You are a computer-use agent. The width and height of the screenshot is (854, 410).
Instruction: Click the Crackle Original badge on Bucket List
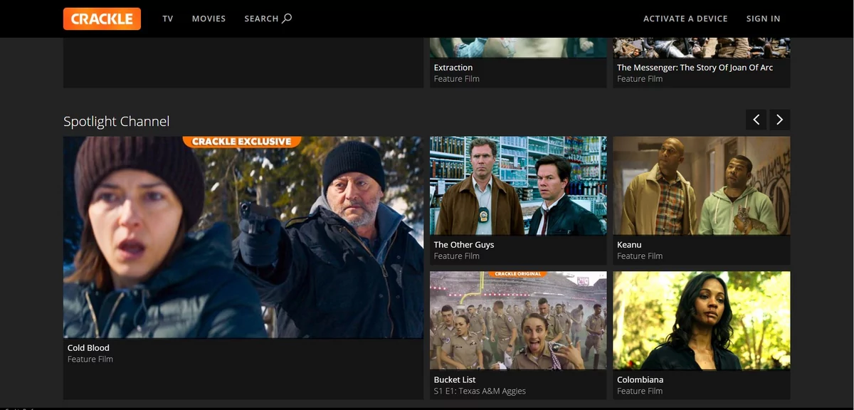click(518, 274)
